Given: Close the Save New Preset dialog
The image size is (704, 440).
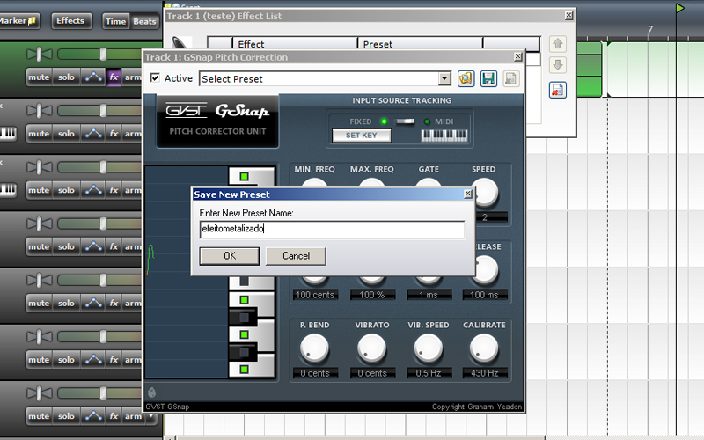Looking at the screenshot, I should pos(468,194).
